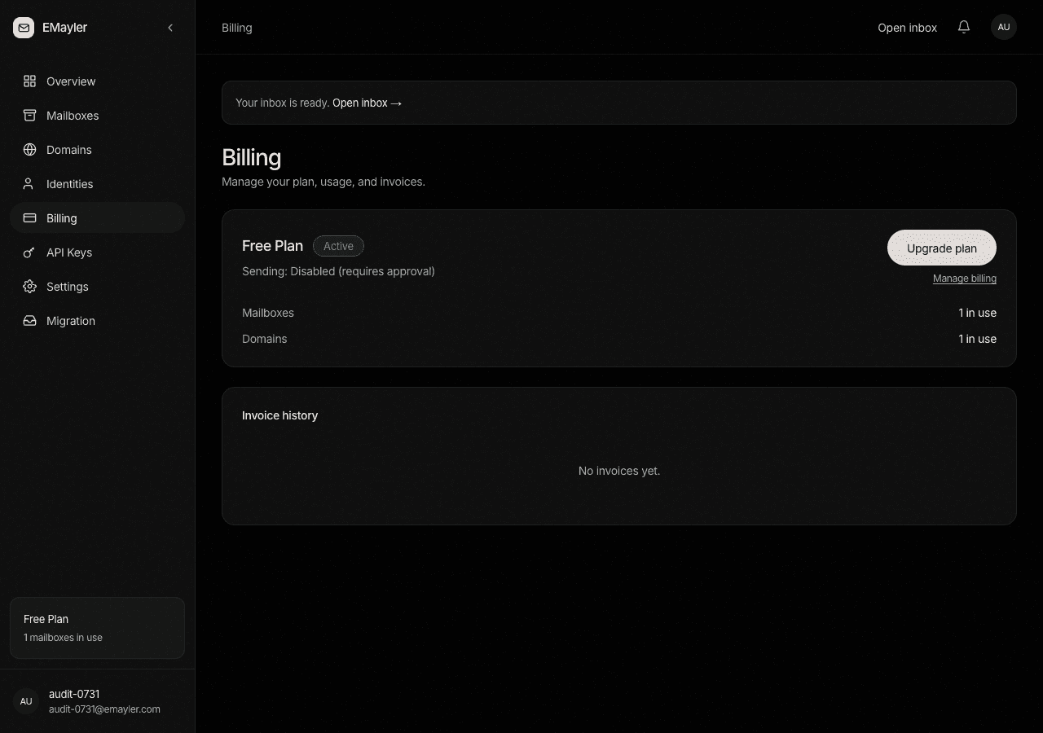1043x733 pixels.
Task: Click the EMayler envelope logo icon
Action: (x=24, y=28)
